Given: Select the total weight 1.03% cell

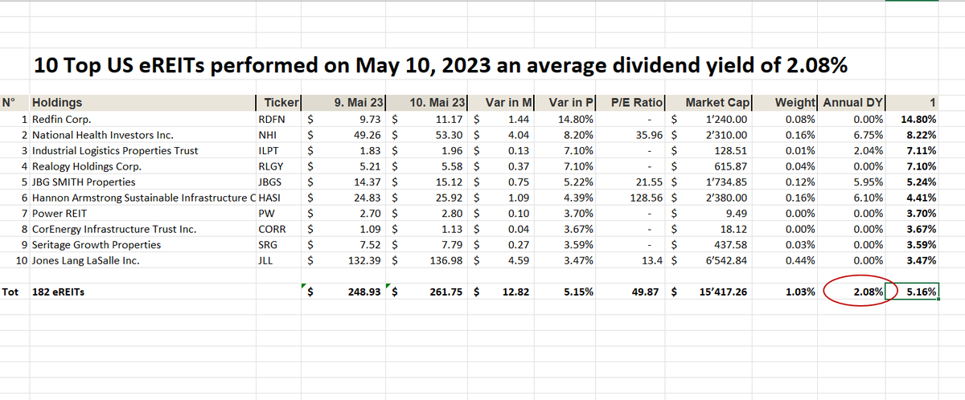Looking at the screenshot, I should pyautogui.click(x=786, y=292).
